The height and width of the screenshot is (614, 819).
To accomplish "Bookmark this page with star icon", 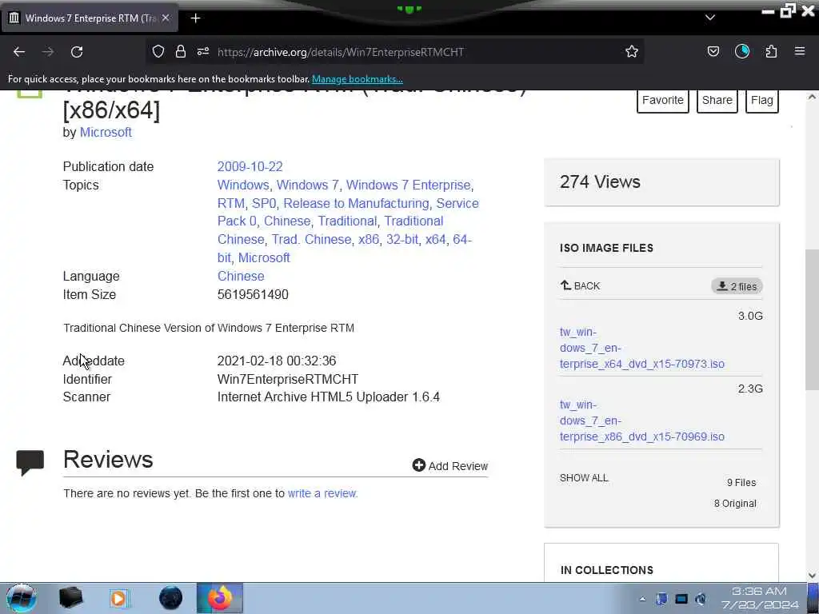I will pyautogui.click(x=632, y=52).
